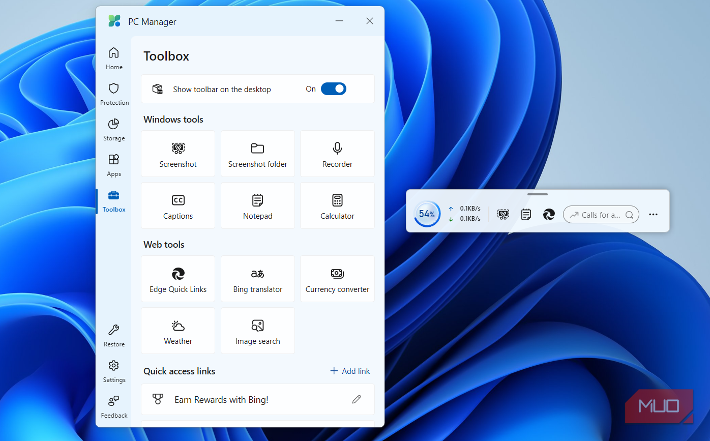Navigate to the Apps section
Image resolution: width=710 pixels, height=441 pixels.
(114, 165)
